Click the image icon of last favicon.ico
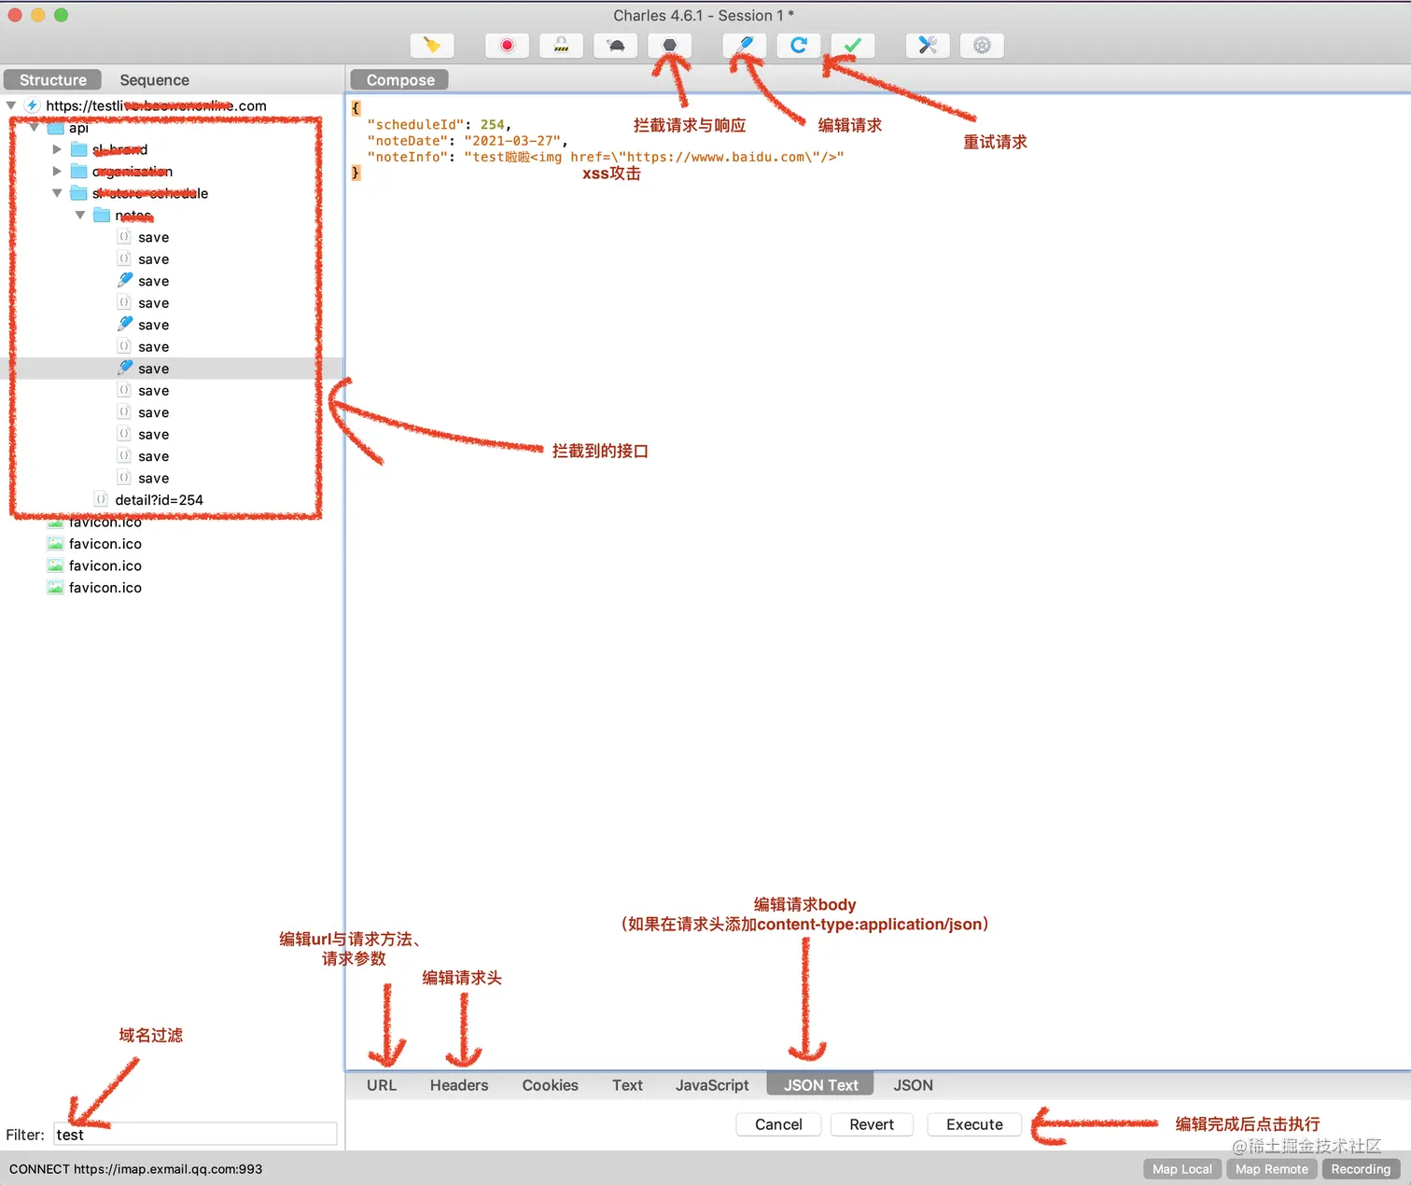Viewport: 1411px width, 1185px height. (56, 587)
